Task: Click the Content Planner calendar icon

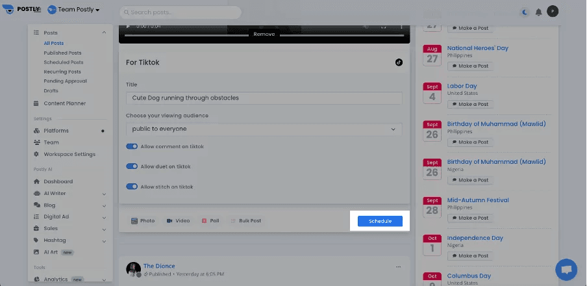Action: point(36,103)
